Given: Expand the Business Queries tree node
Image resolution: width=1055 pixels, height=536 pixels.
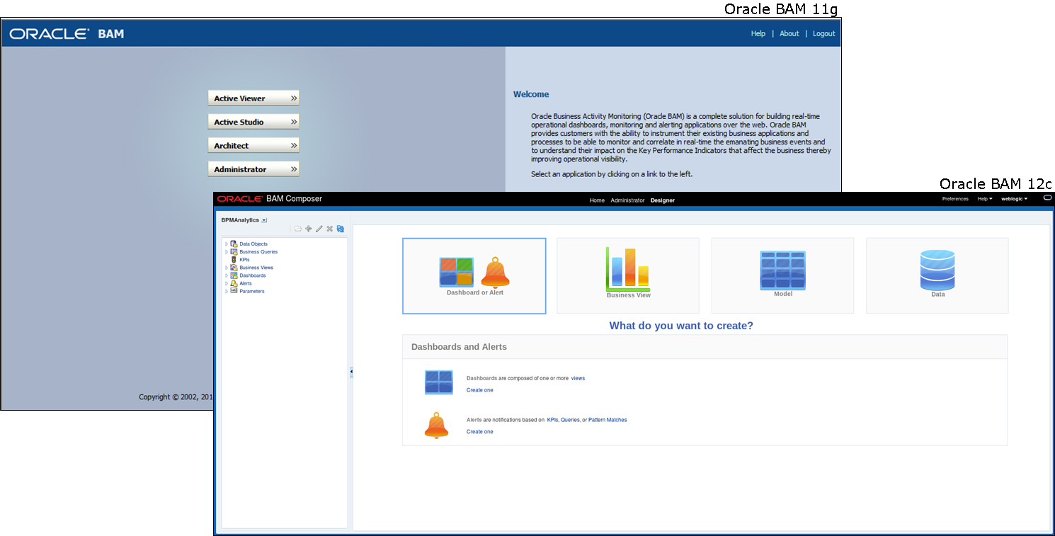Looking at the screenshot, I should coord(227,252).
